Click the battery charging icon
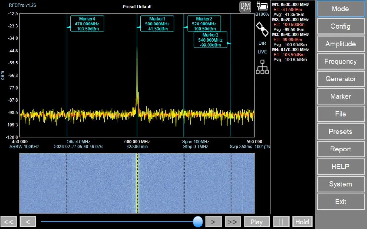 262,7
